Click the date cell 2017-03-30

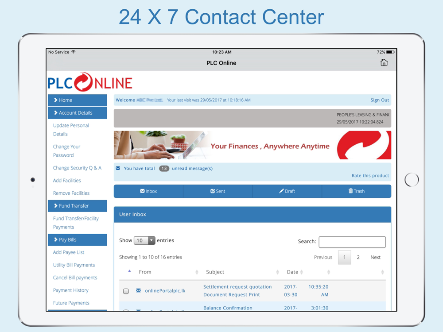291,290
